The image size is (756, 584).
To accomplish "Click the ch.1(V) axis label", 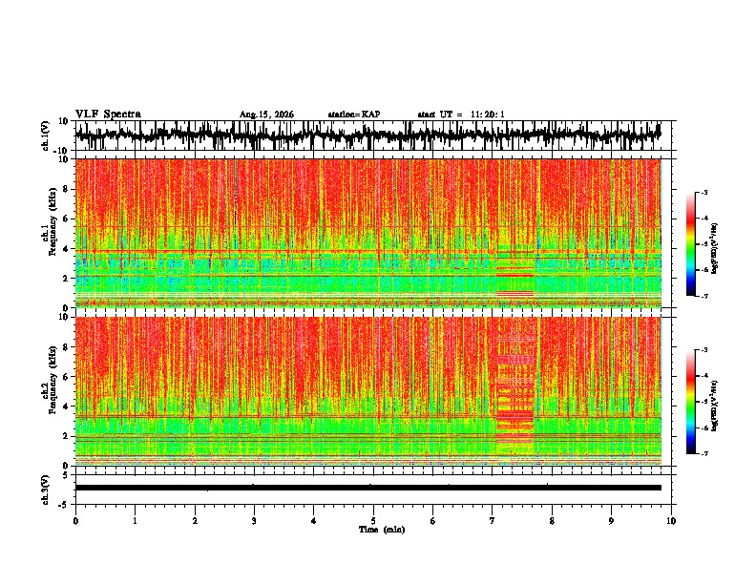I will 46,136.
